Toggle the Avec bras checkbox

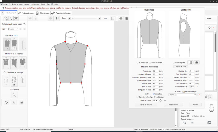(154, 94)
